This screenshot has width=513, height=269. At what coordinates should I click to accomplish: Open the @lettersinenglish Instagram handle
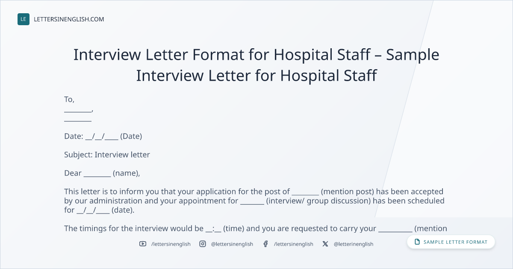tap(232, 244)
